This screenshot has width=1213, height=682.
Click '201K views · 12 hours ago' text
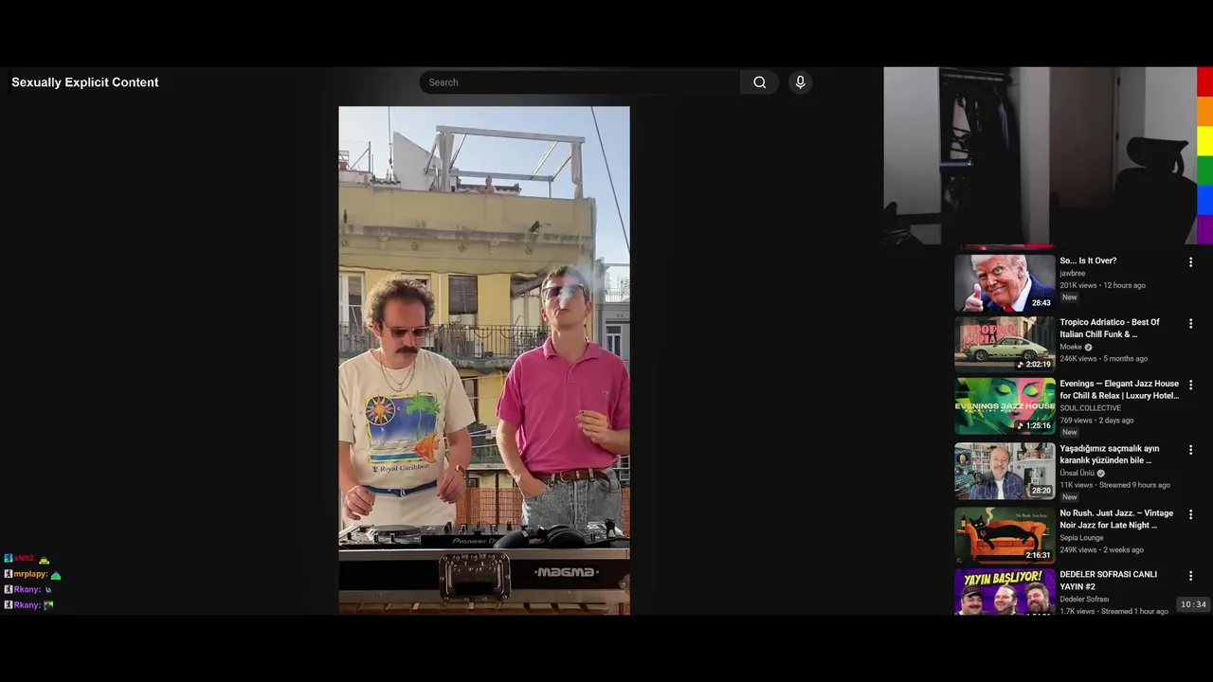tap(1102, 285)
